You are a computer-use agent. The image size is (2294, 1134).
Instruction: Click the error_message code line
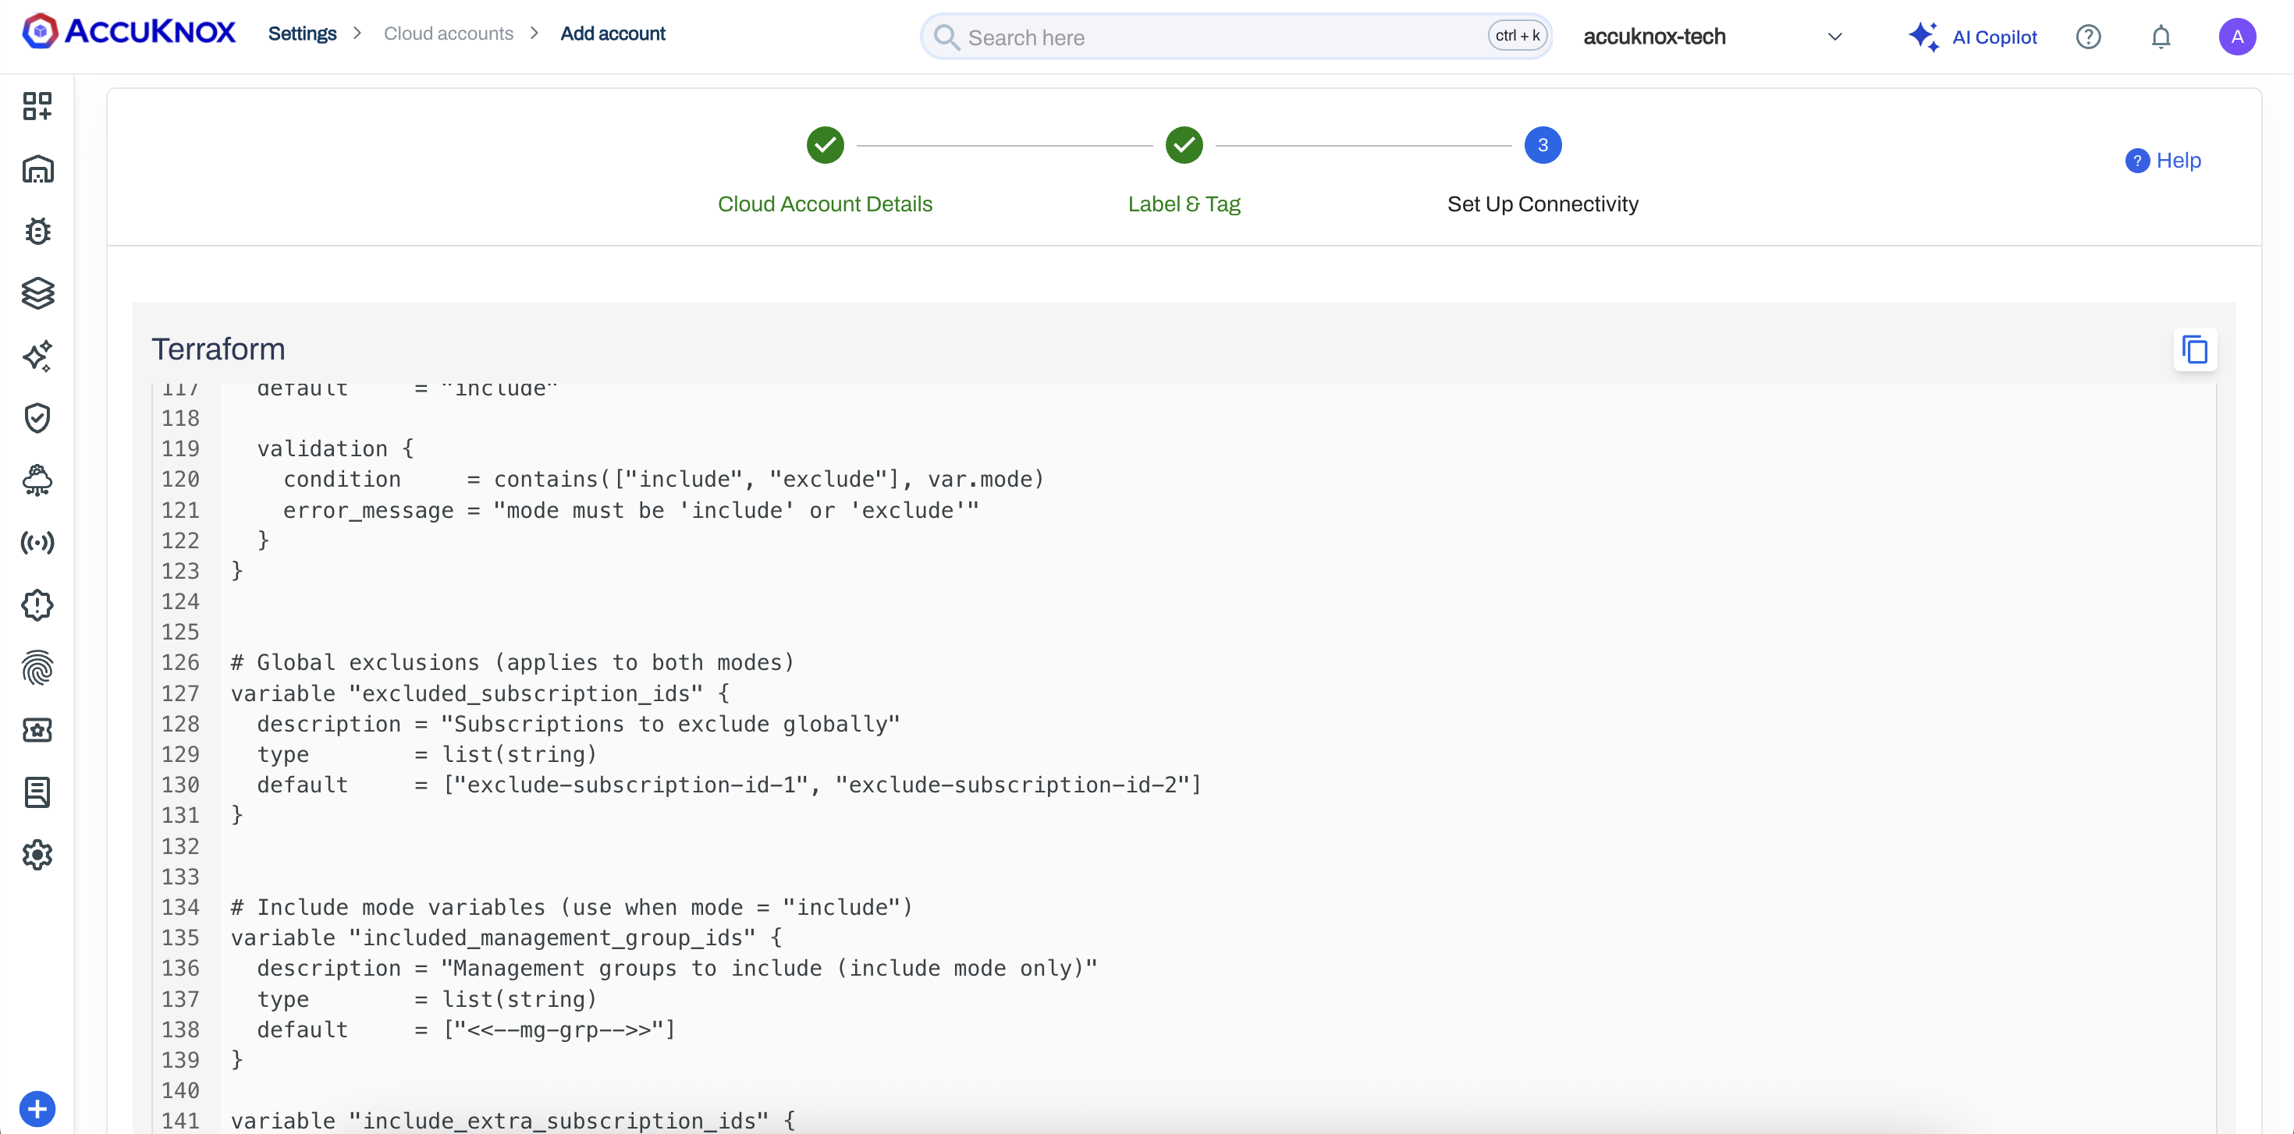[631, 510]
